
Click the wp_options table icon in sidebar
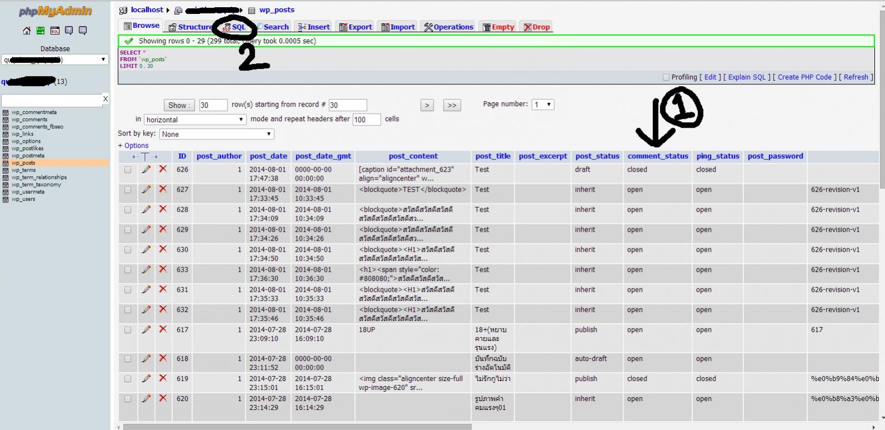pyautogui.click(x=6, y=141)
